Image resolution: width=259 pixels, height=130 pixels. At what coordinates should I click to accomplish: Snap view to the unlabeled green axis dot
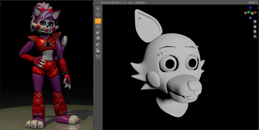click(x=252, y=14)
